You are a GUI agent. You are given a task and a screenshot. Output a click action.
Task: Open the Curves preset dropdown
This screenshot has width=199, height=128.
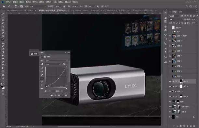[56, 61]
